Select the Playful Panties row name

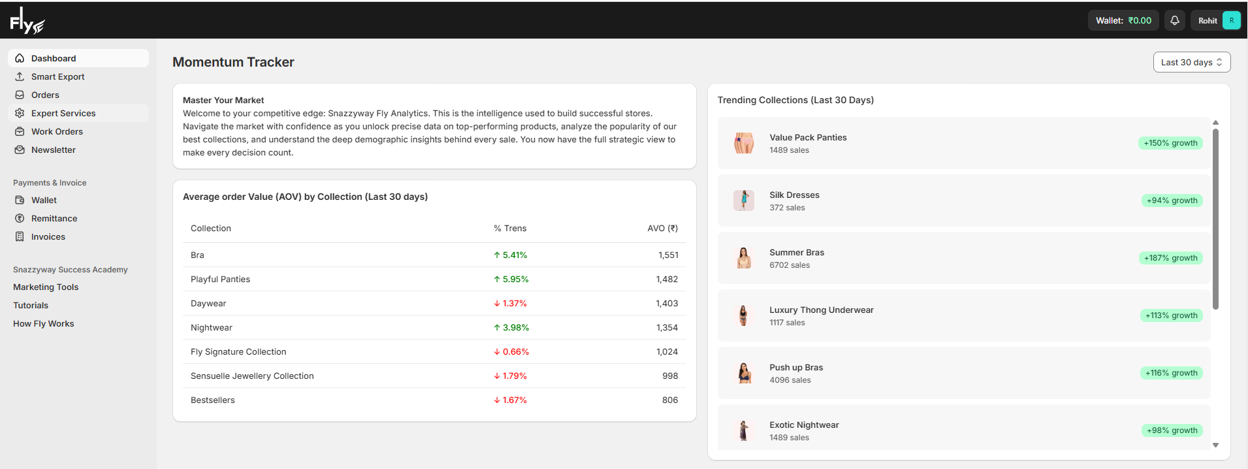pyautogui.click(x=220, y=279)
